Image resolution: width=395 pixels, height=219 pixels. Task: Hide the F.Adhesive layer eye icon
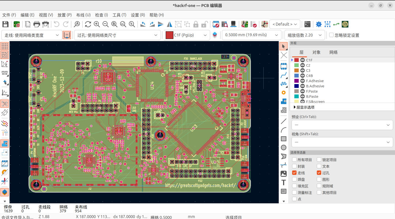(x=302, y=81)
